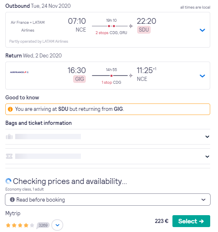Expand outbound flight details chevron

tap(202, 30)
